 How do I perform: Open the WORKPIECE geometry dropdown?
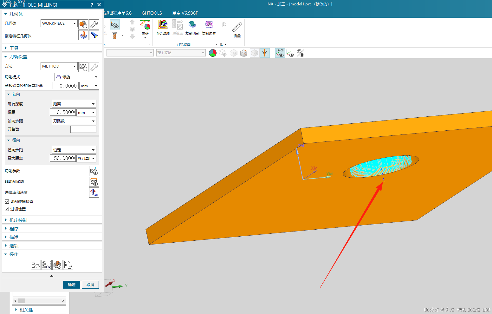59,23
